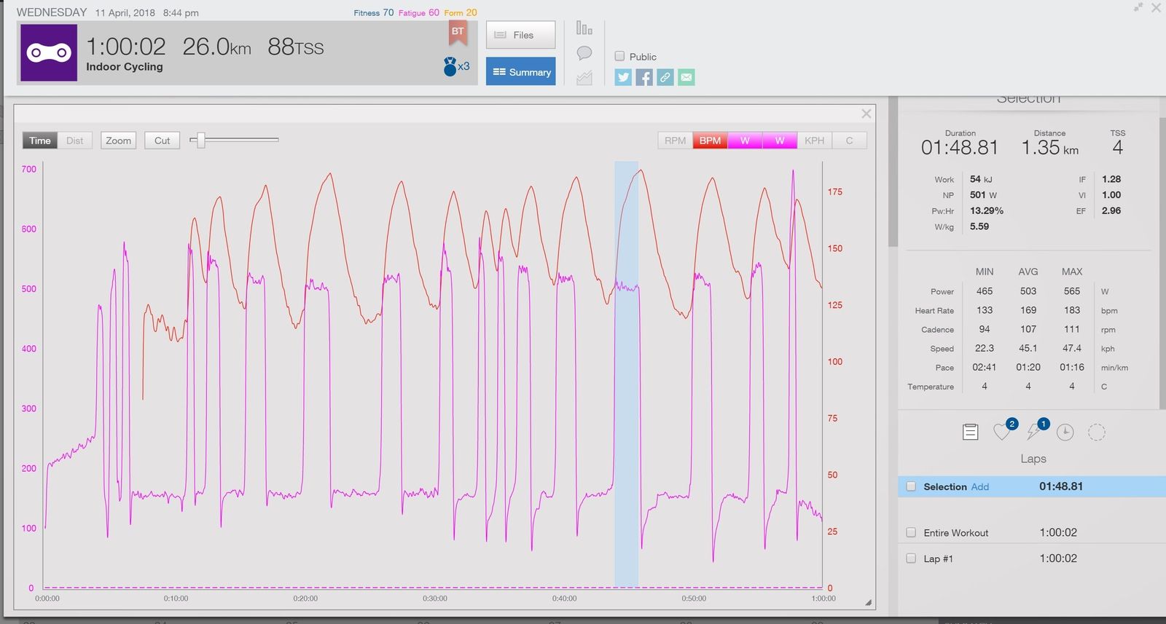Open the Files view
Image resolution: width=1166 pixels, height=624 pixels.
[x=520, y=35]
